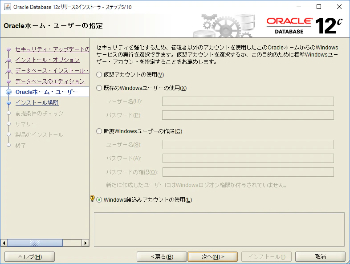Click disabled インストール(I) button
350x264 pixels.
point(267,256)
